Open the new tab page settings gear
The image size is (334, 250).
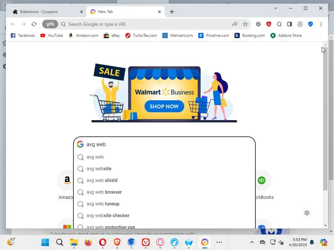point(307,213)
